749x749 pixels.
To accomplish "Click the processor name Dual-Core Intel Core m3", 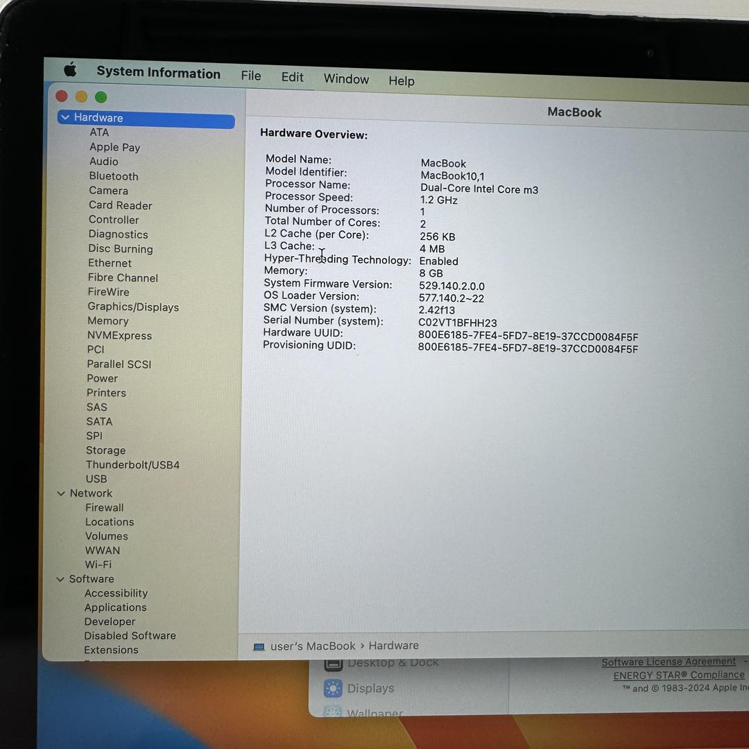I will 479,189.
